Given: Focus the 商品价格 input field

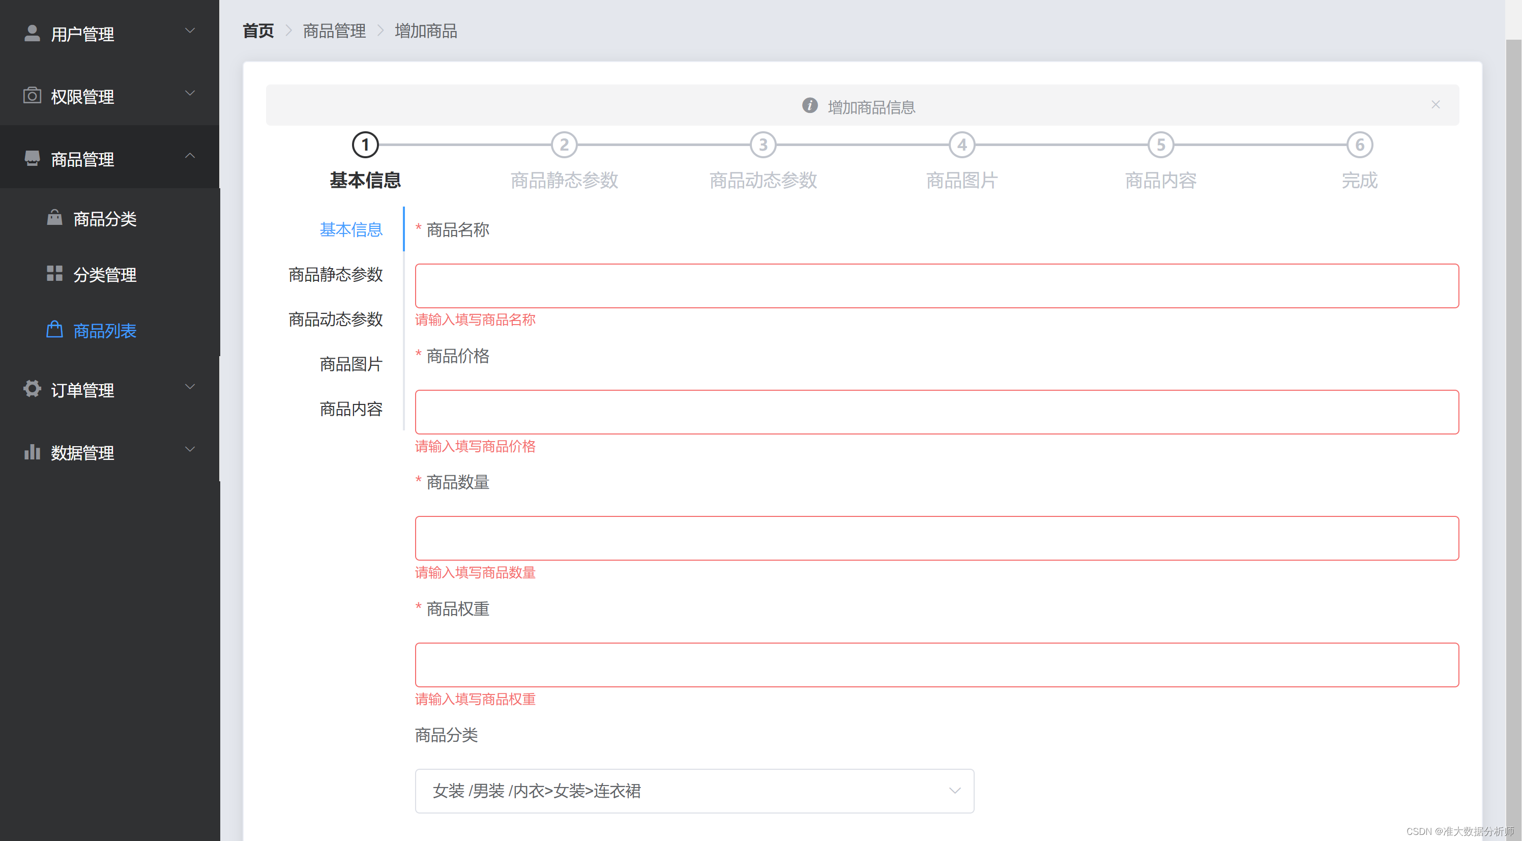Looking at the screenshot, I should click(x=936, y=412).
